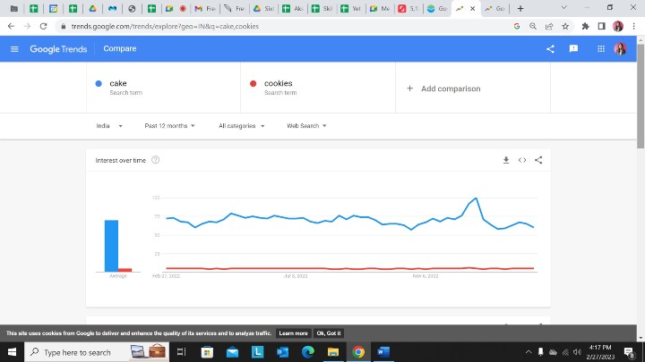Click the page vertical scrollbar thumb
This screenshot has height=362, width=645.
click(641, 96)
